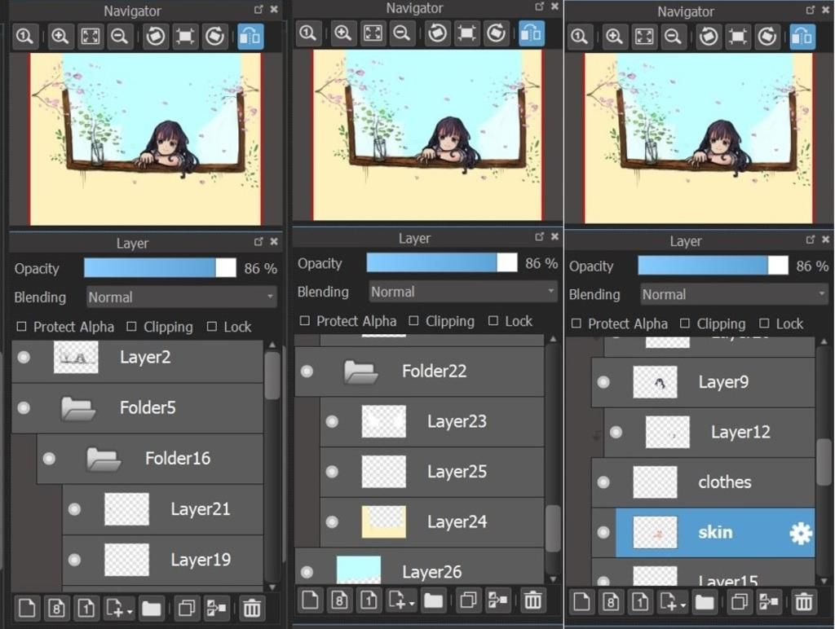Adjust Opacity slider in panel with Layer2

(x=160, y=268)
